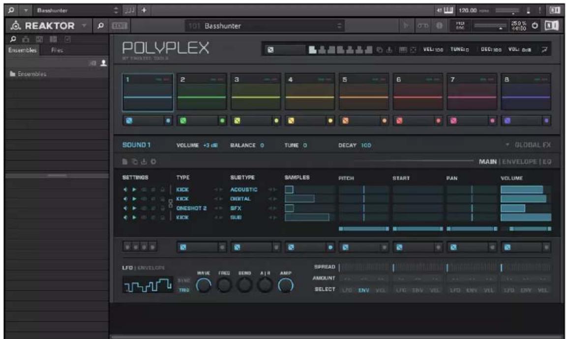Toggle the blue lock dot for sound 1

pyautogui.click(x=168, y=121)
